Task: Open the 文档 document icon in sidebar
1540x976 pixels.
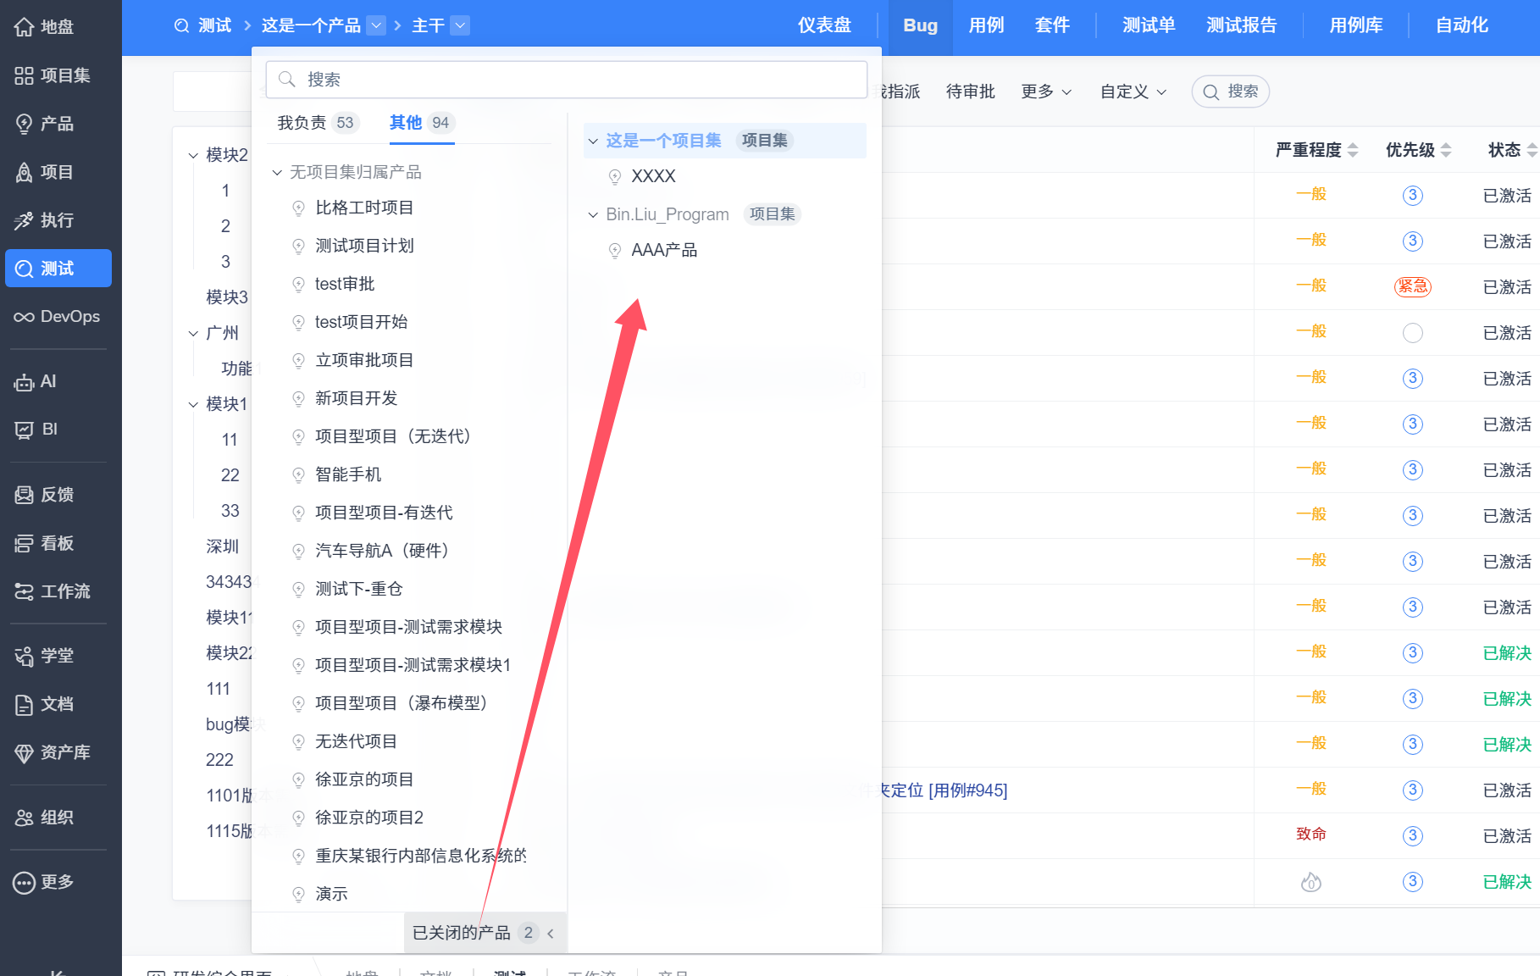Action: 24,704
